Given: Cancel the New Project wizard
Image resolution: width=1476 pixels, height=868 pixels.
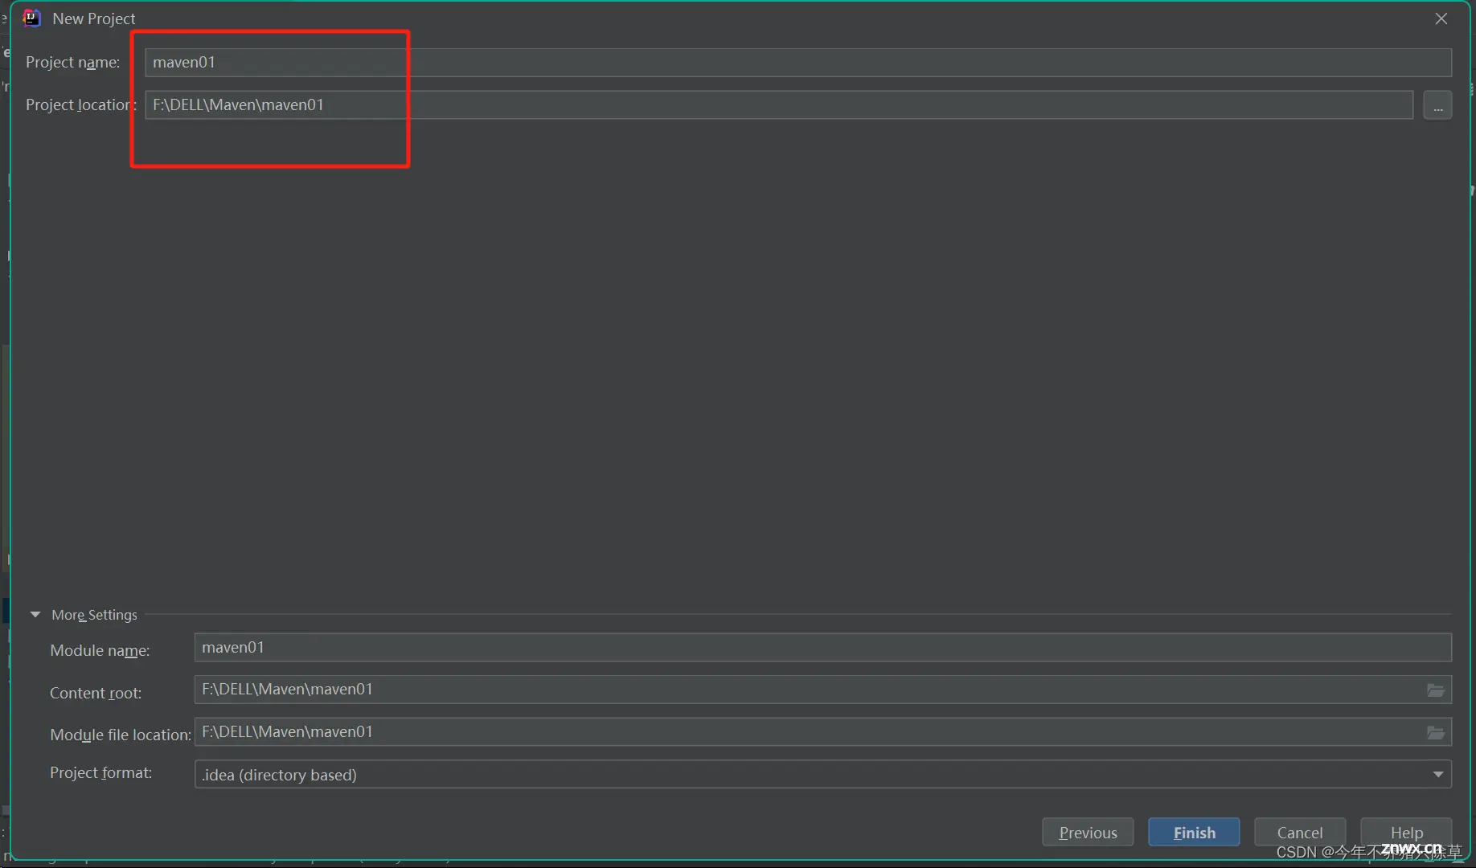Looking at the screenshot, I should pos(1300,833).
